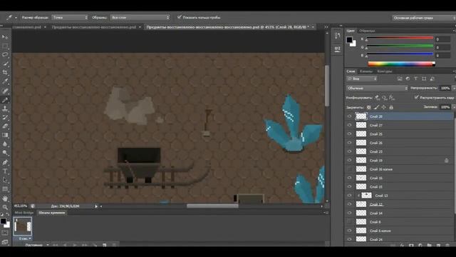Screen dimensions: 456x257
Task: Open the workspace switcher dropdown
Action: coord(424,18)
